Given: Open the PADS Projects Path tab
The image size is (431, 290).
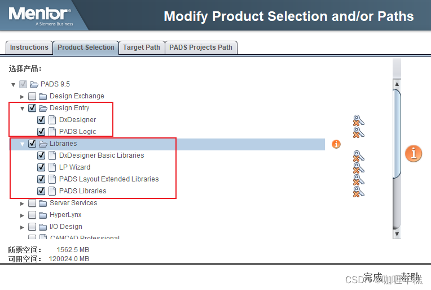Looking at the screenshot, I should click(201, 47).
